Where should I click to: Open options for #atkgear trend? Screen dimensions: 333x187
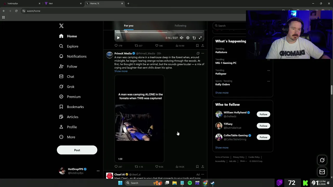[268, 70]
